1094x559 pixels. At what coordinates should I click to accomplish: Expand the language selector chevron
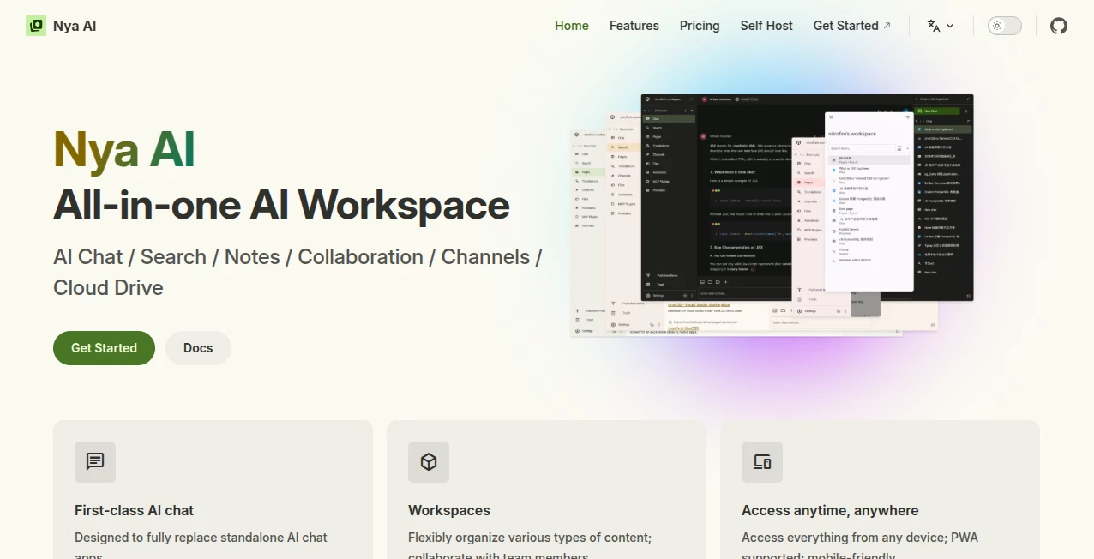click(950, 27)
